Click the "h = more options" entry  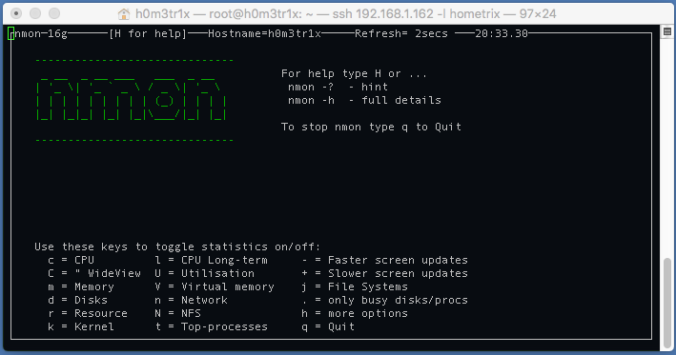pos(355,314)
